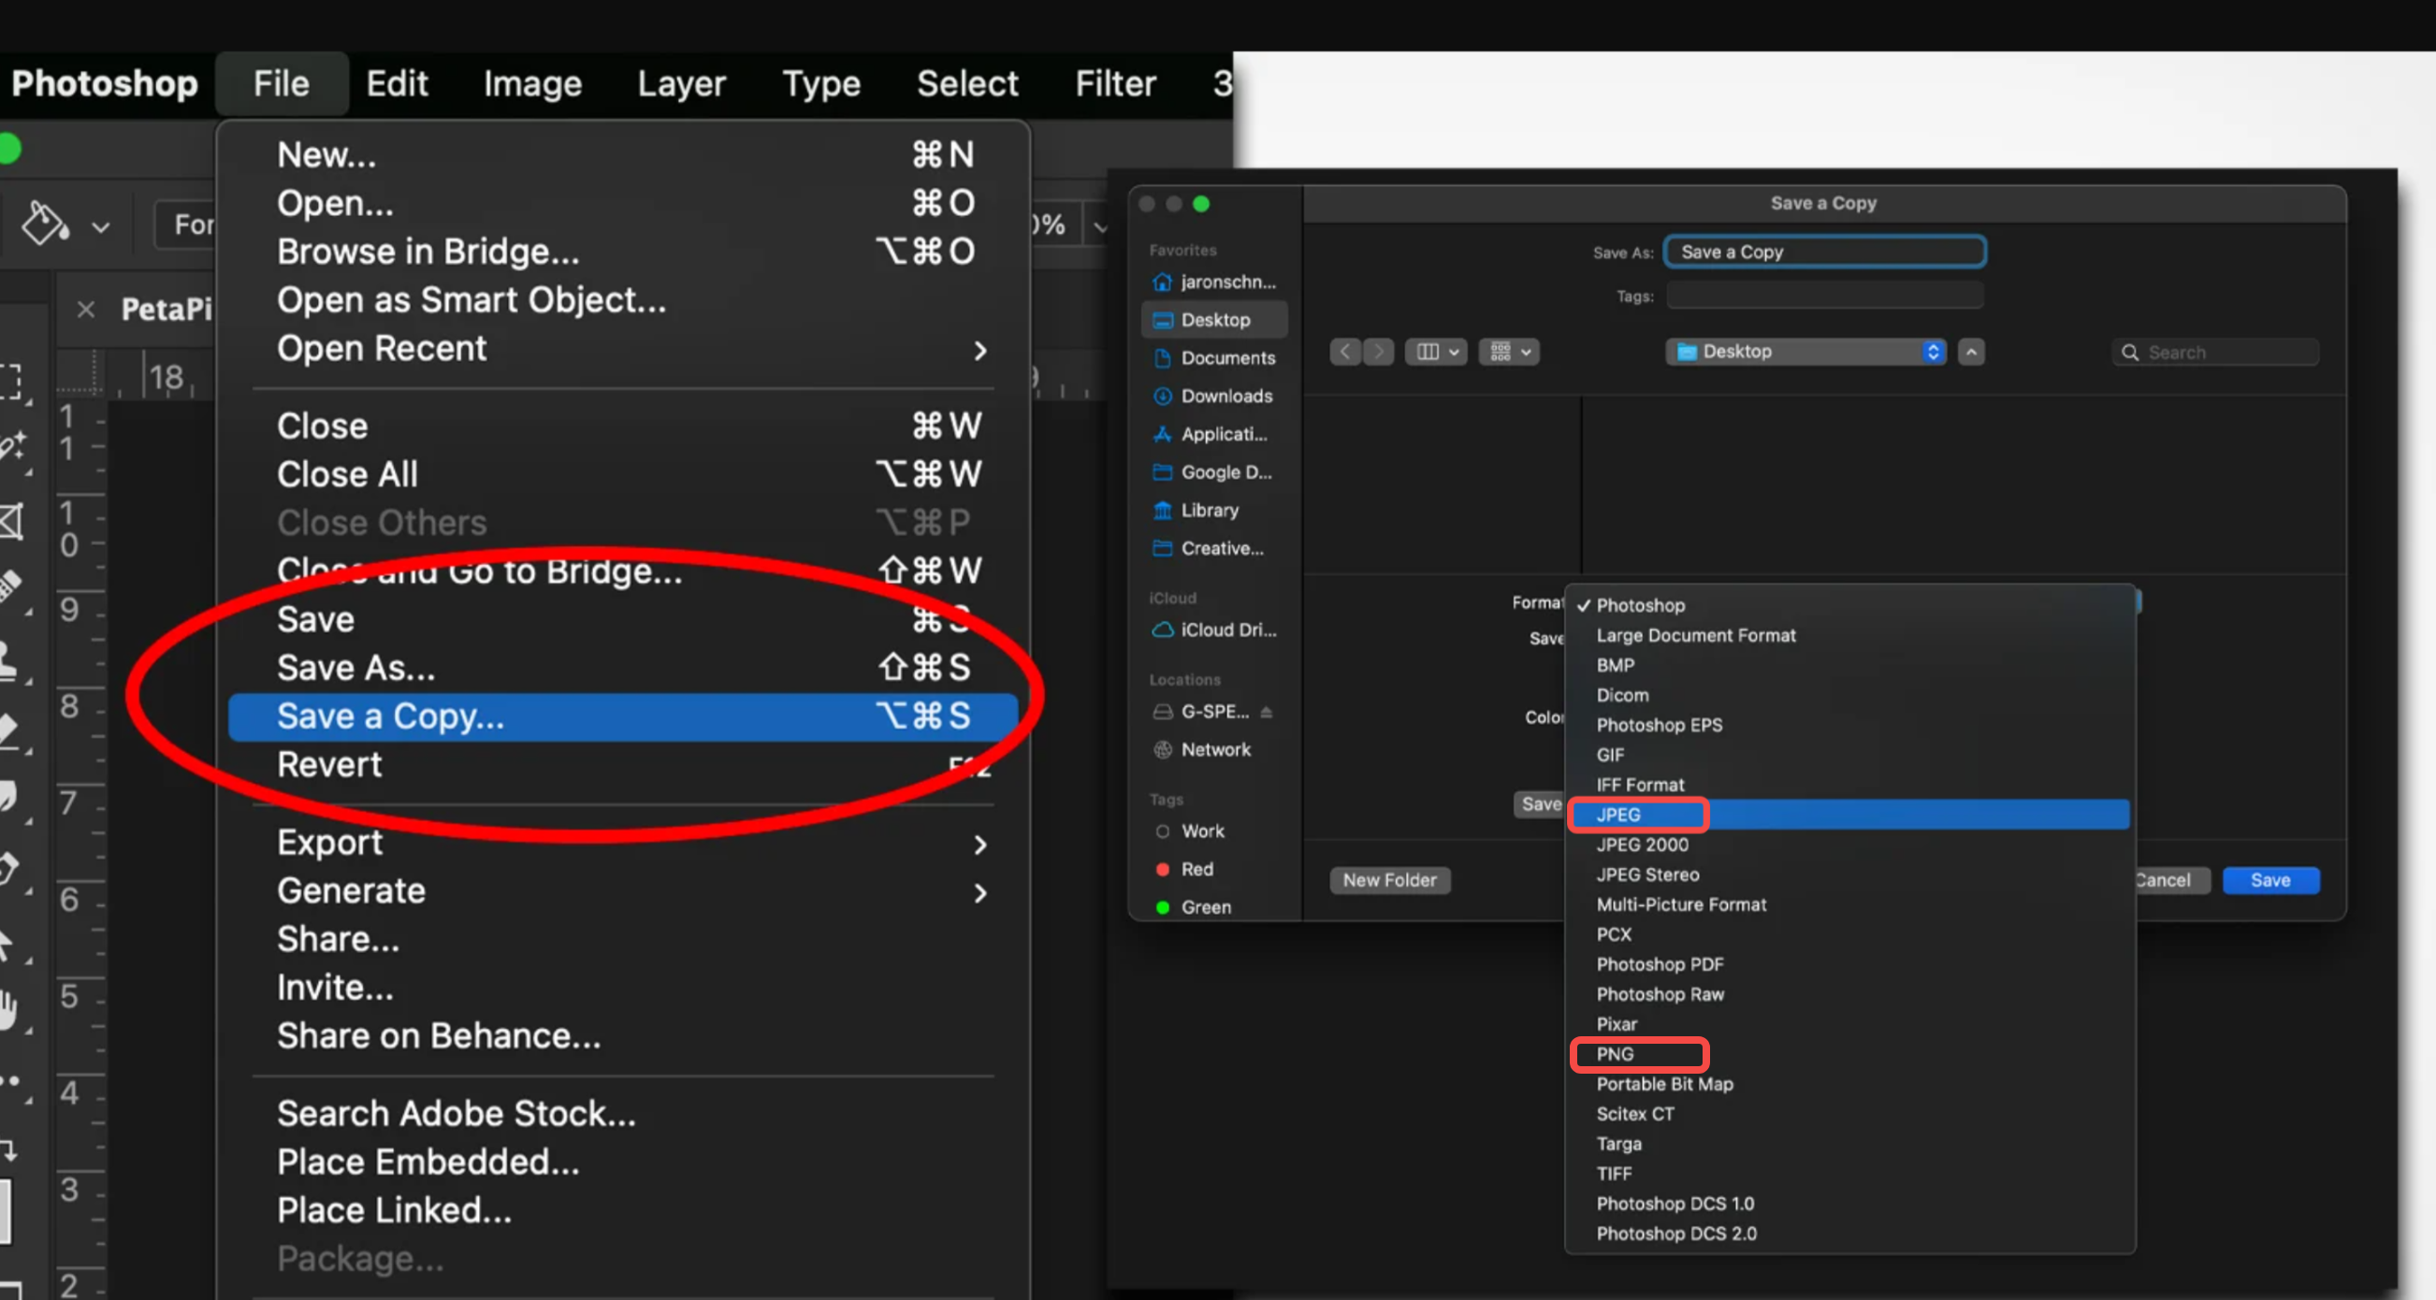Open Downloads in the save dialog sidebar

click(x=1225, y=397)
